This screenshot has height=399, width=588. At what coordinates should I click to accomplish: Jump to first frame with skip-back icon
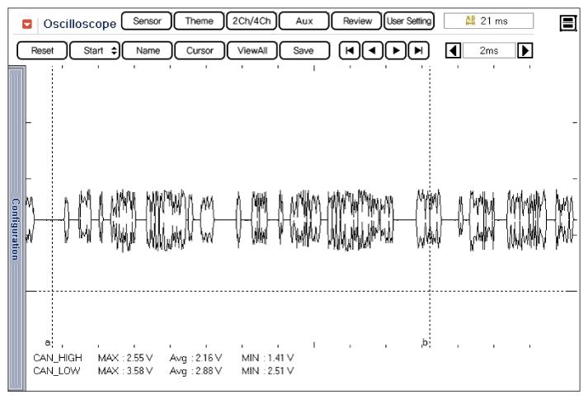pyautogui.click(x=350, y=50)
